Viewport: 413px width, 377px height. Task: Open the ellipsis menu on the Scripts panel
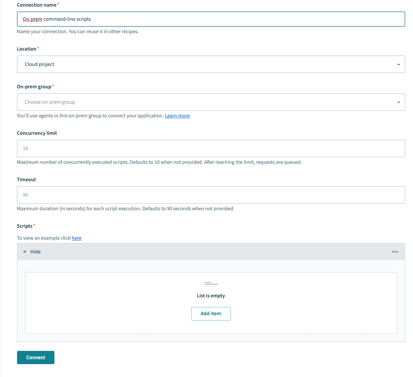(x=395, y=251)
